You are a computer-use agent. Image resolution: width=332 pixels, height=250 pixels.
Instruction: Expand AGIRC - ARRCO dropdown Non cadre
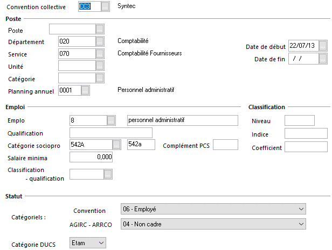click(213, 224)
